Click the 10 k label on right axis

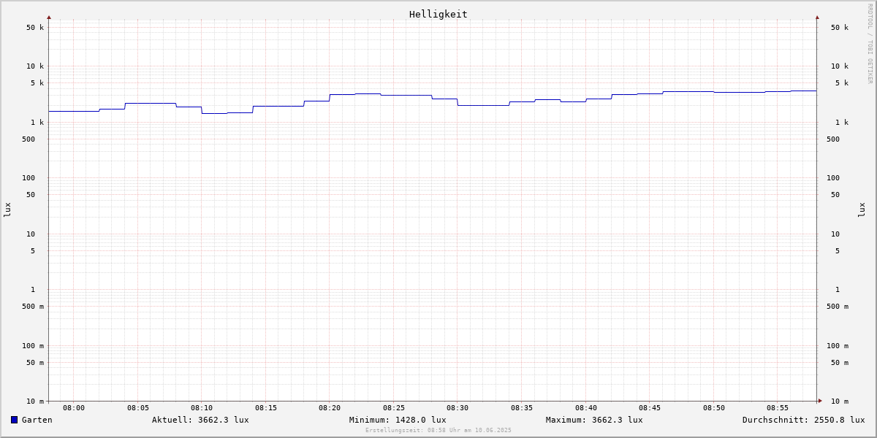[840, 66]
